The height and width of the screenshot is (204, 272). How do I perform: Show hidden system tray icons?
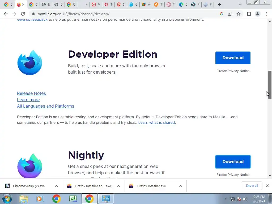pyautogui.click(x=226, y=199)
